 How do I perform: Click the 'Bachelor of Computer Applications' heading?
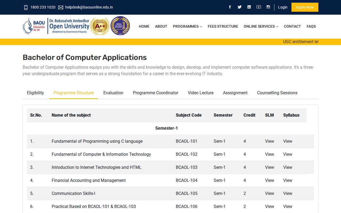[x=85, y=58]
